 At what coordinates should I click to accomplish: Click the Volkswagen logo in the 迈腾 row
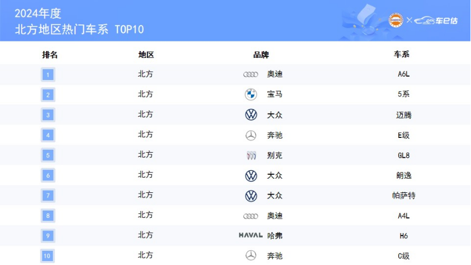[250, 115]
